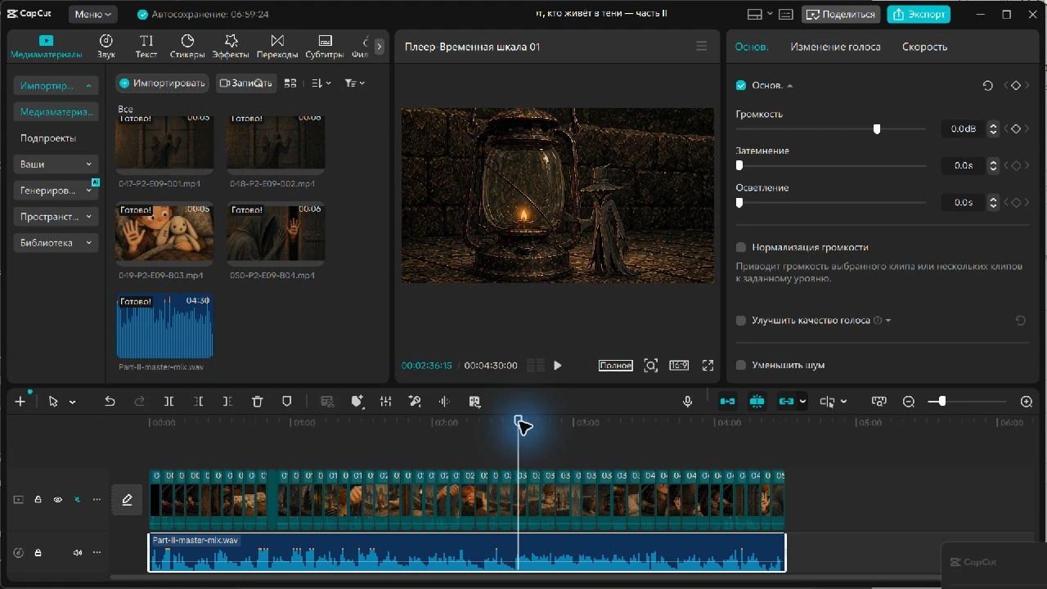Split the clip at playhead
1047x589 pixels.
coord(169,402)
